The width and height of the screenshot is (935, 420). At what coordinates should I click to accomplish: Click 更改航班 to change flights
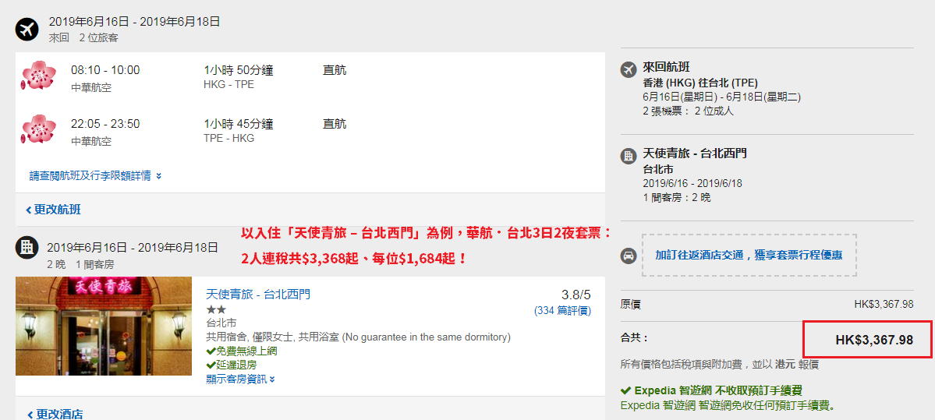pos(53,210)
